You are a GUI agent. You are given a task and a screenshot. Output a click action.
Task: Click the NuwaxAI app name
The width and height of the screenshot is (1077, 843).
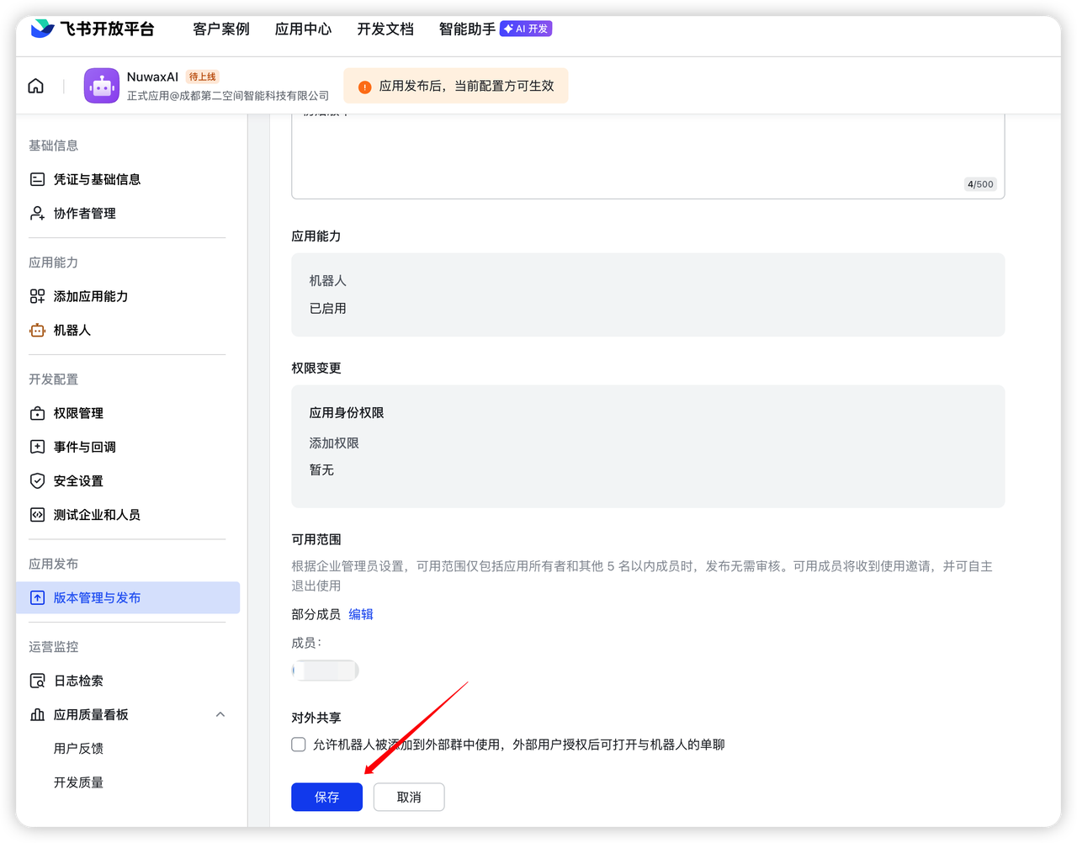point(152,77)
